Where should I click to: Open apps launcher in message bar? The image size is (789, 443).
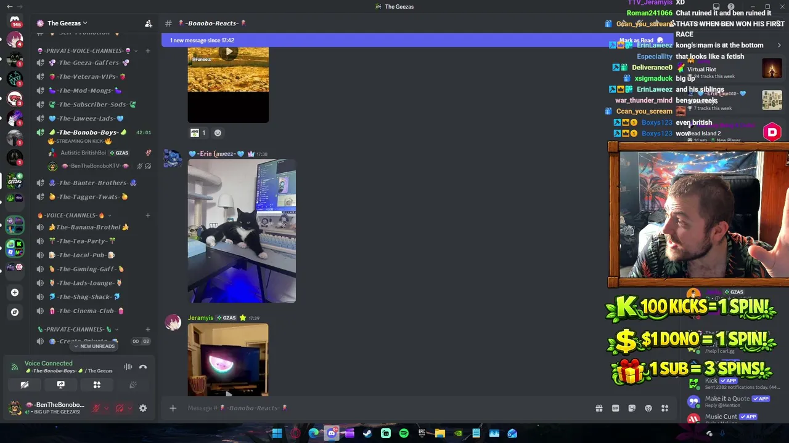[665, 408]
